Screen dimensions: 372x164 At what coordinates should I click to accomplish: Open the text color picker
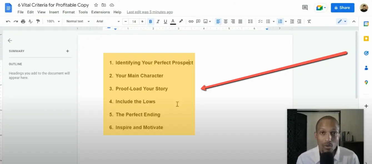pos(173,21)
